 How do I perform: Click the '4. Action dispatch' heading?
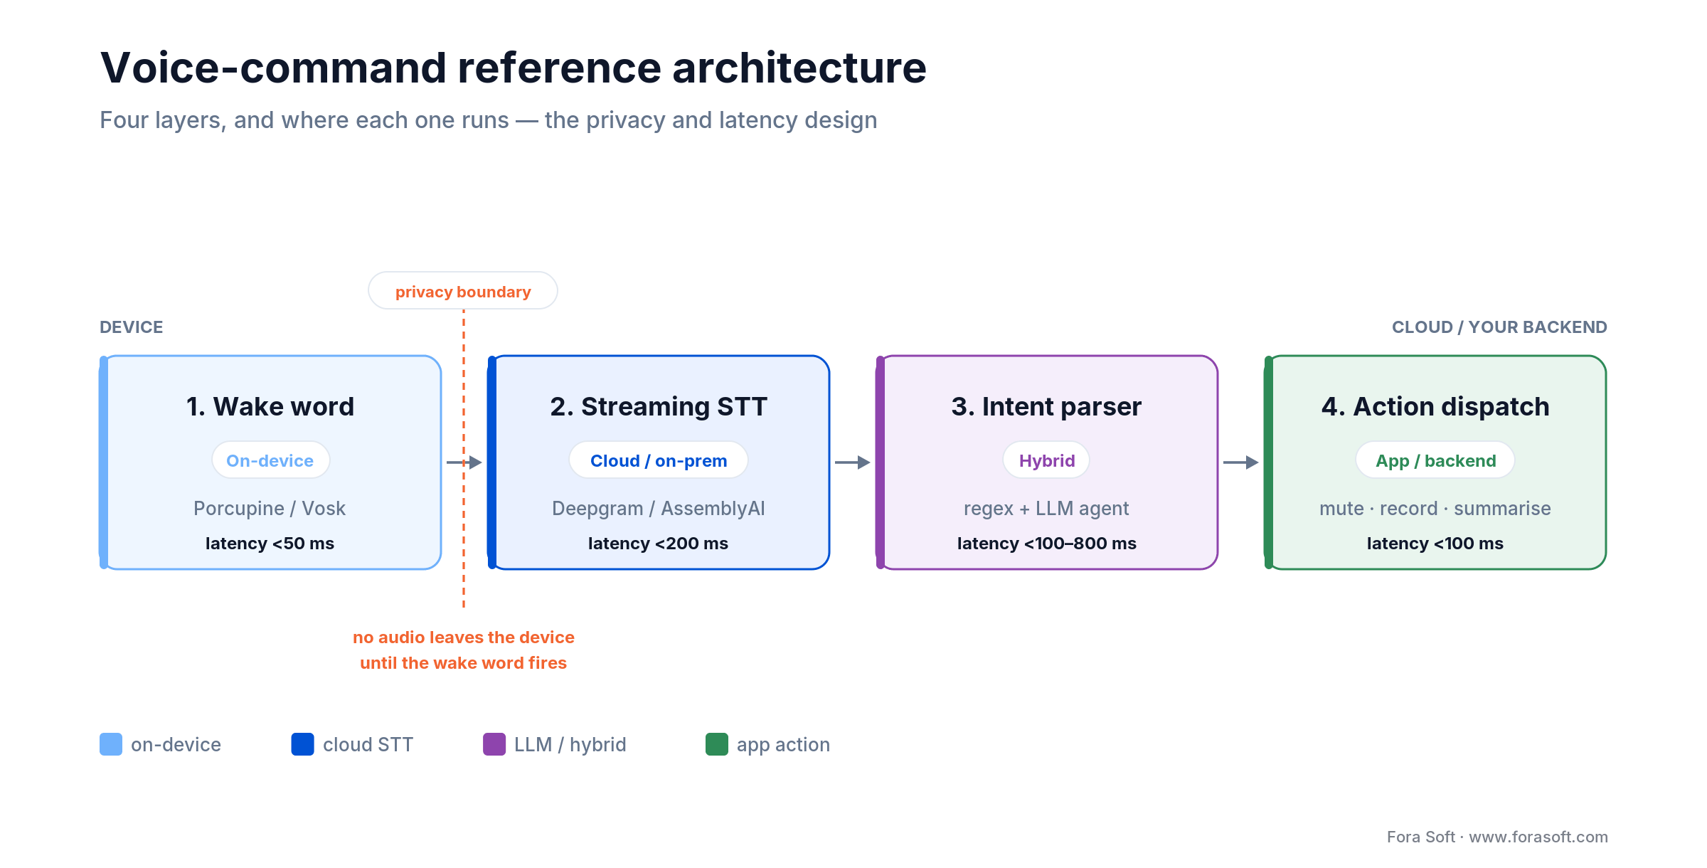click(1435, 406)
